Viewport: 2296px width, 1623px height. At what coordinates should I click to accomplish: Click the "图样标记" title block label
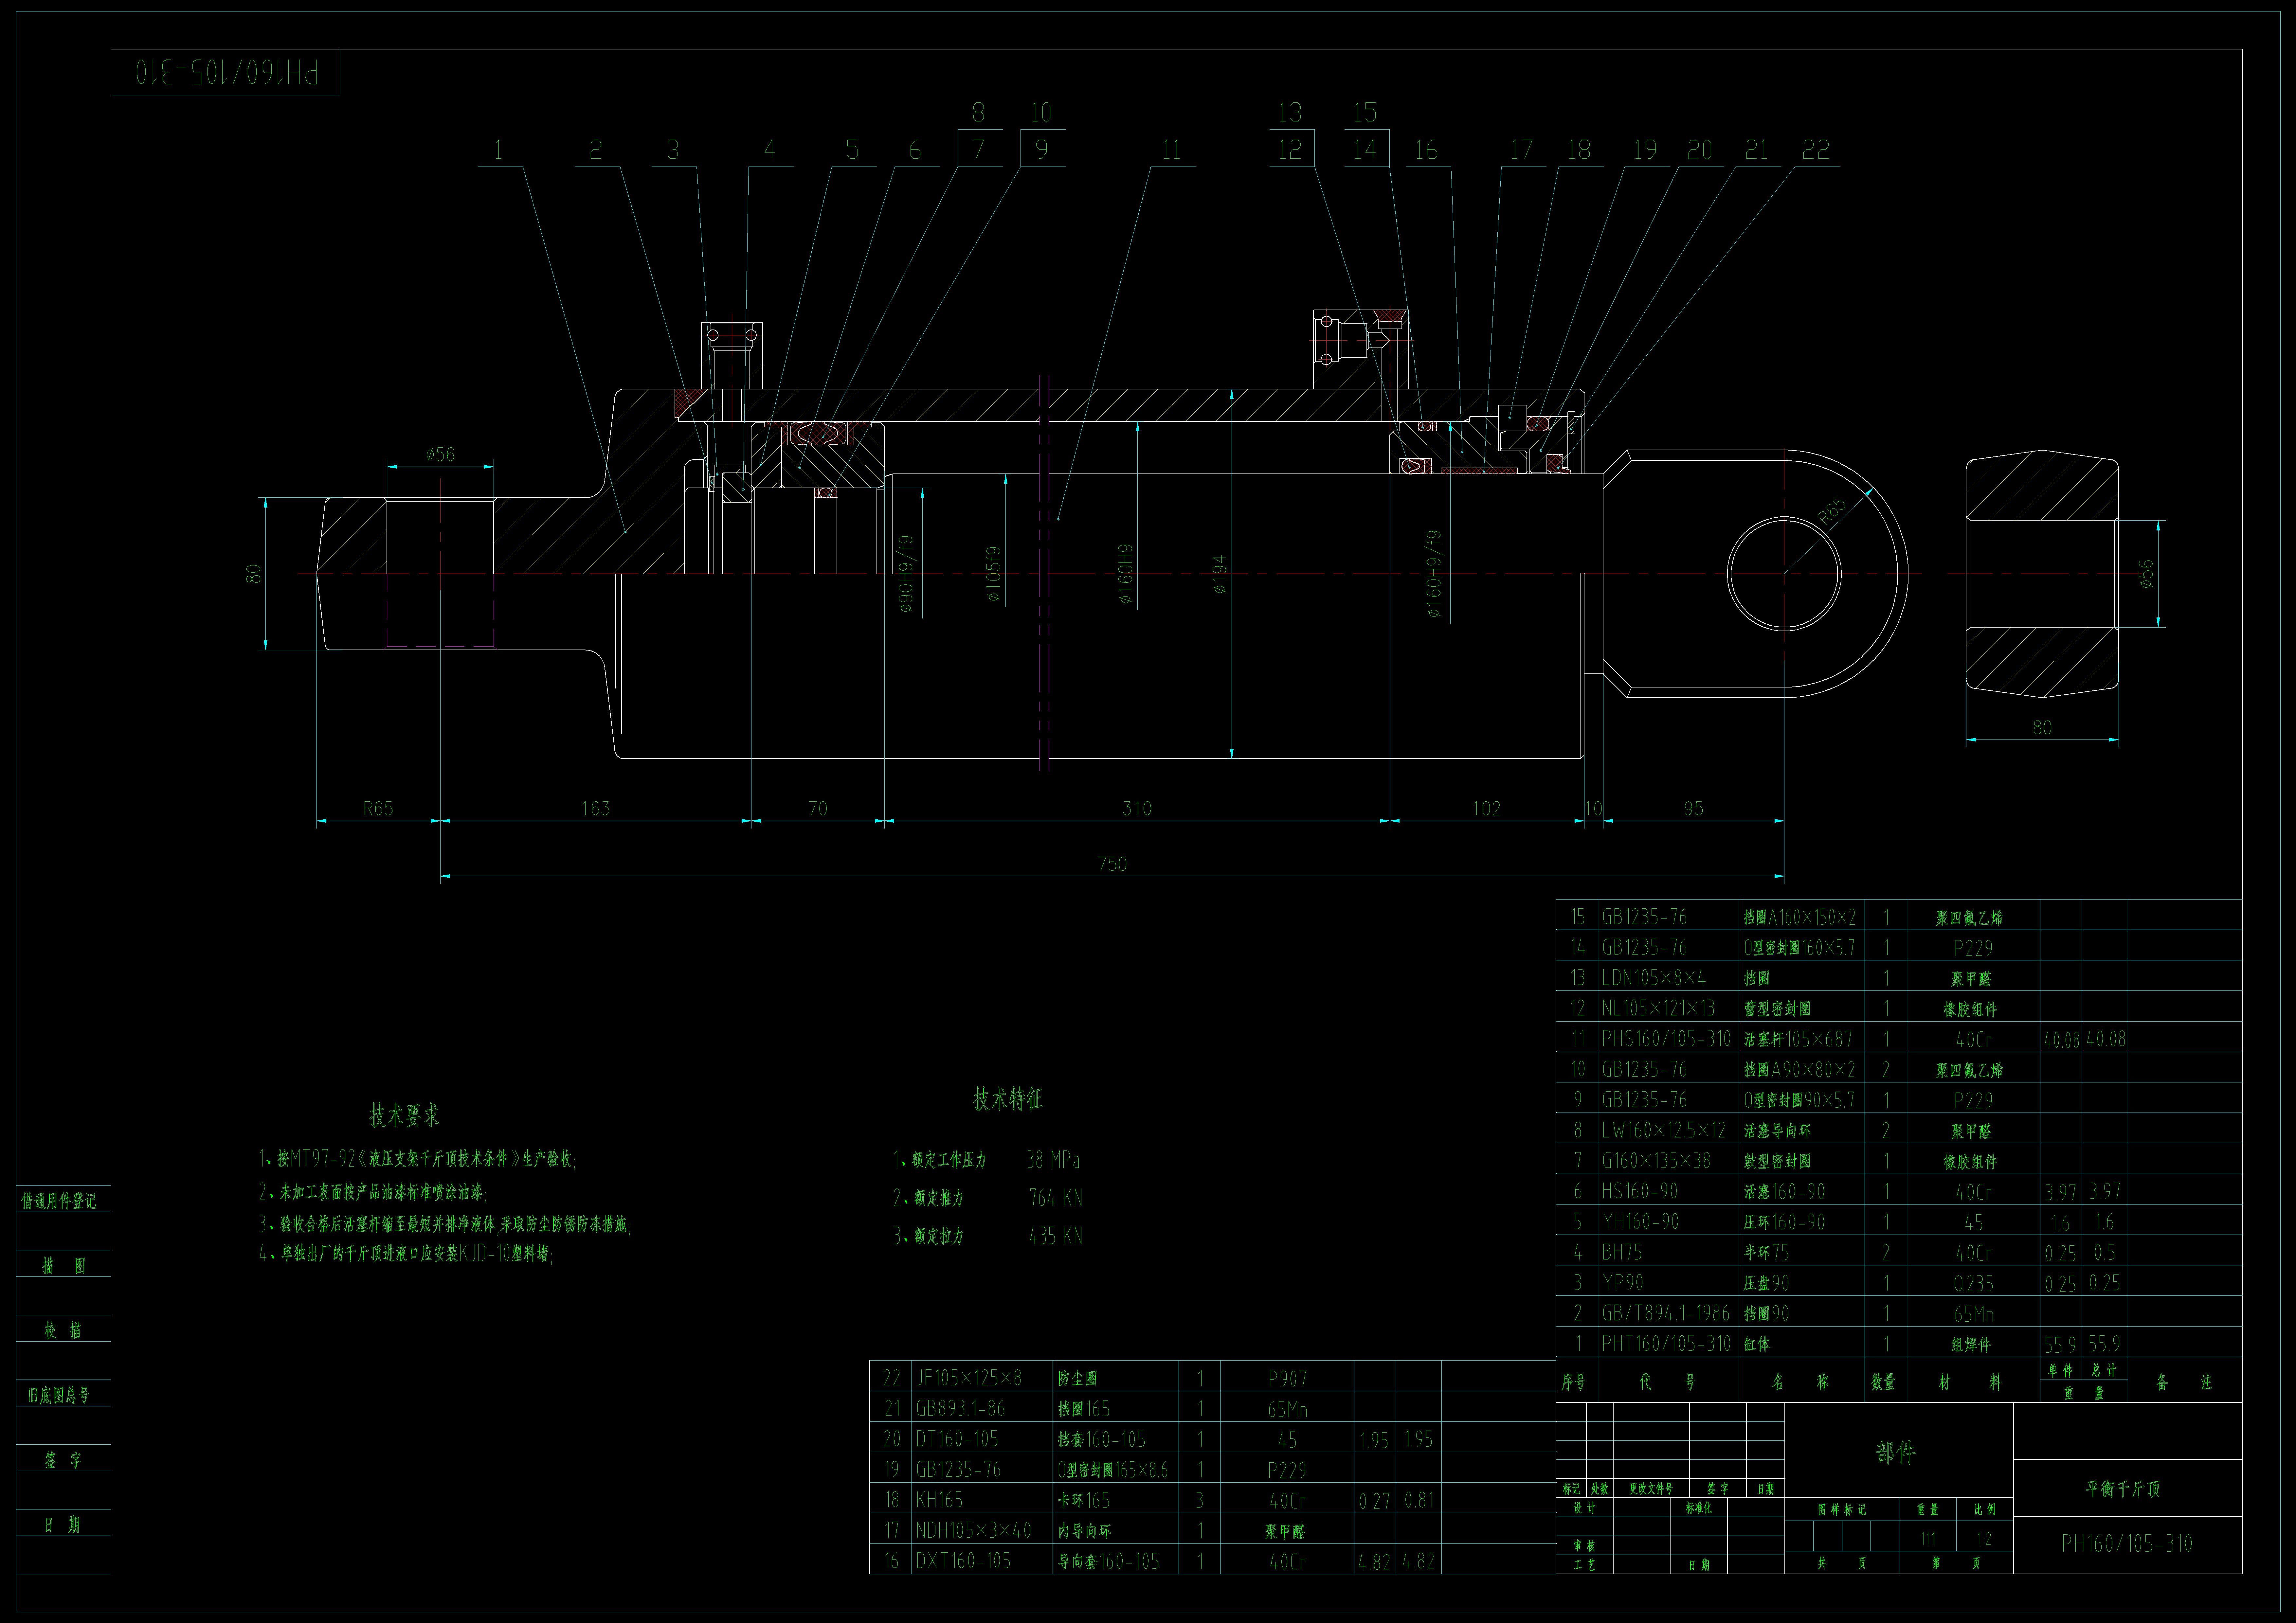(x=1842, y=1510)
